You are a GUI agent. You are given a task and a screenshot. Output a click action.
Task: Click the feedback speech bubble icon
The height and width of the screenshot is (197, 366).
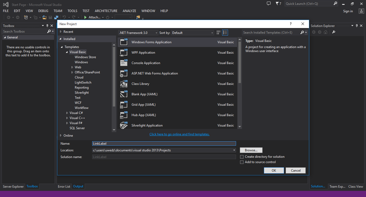(268, 3)
